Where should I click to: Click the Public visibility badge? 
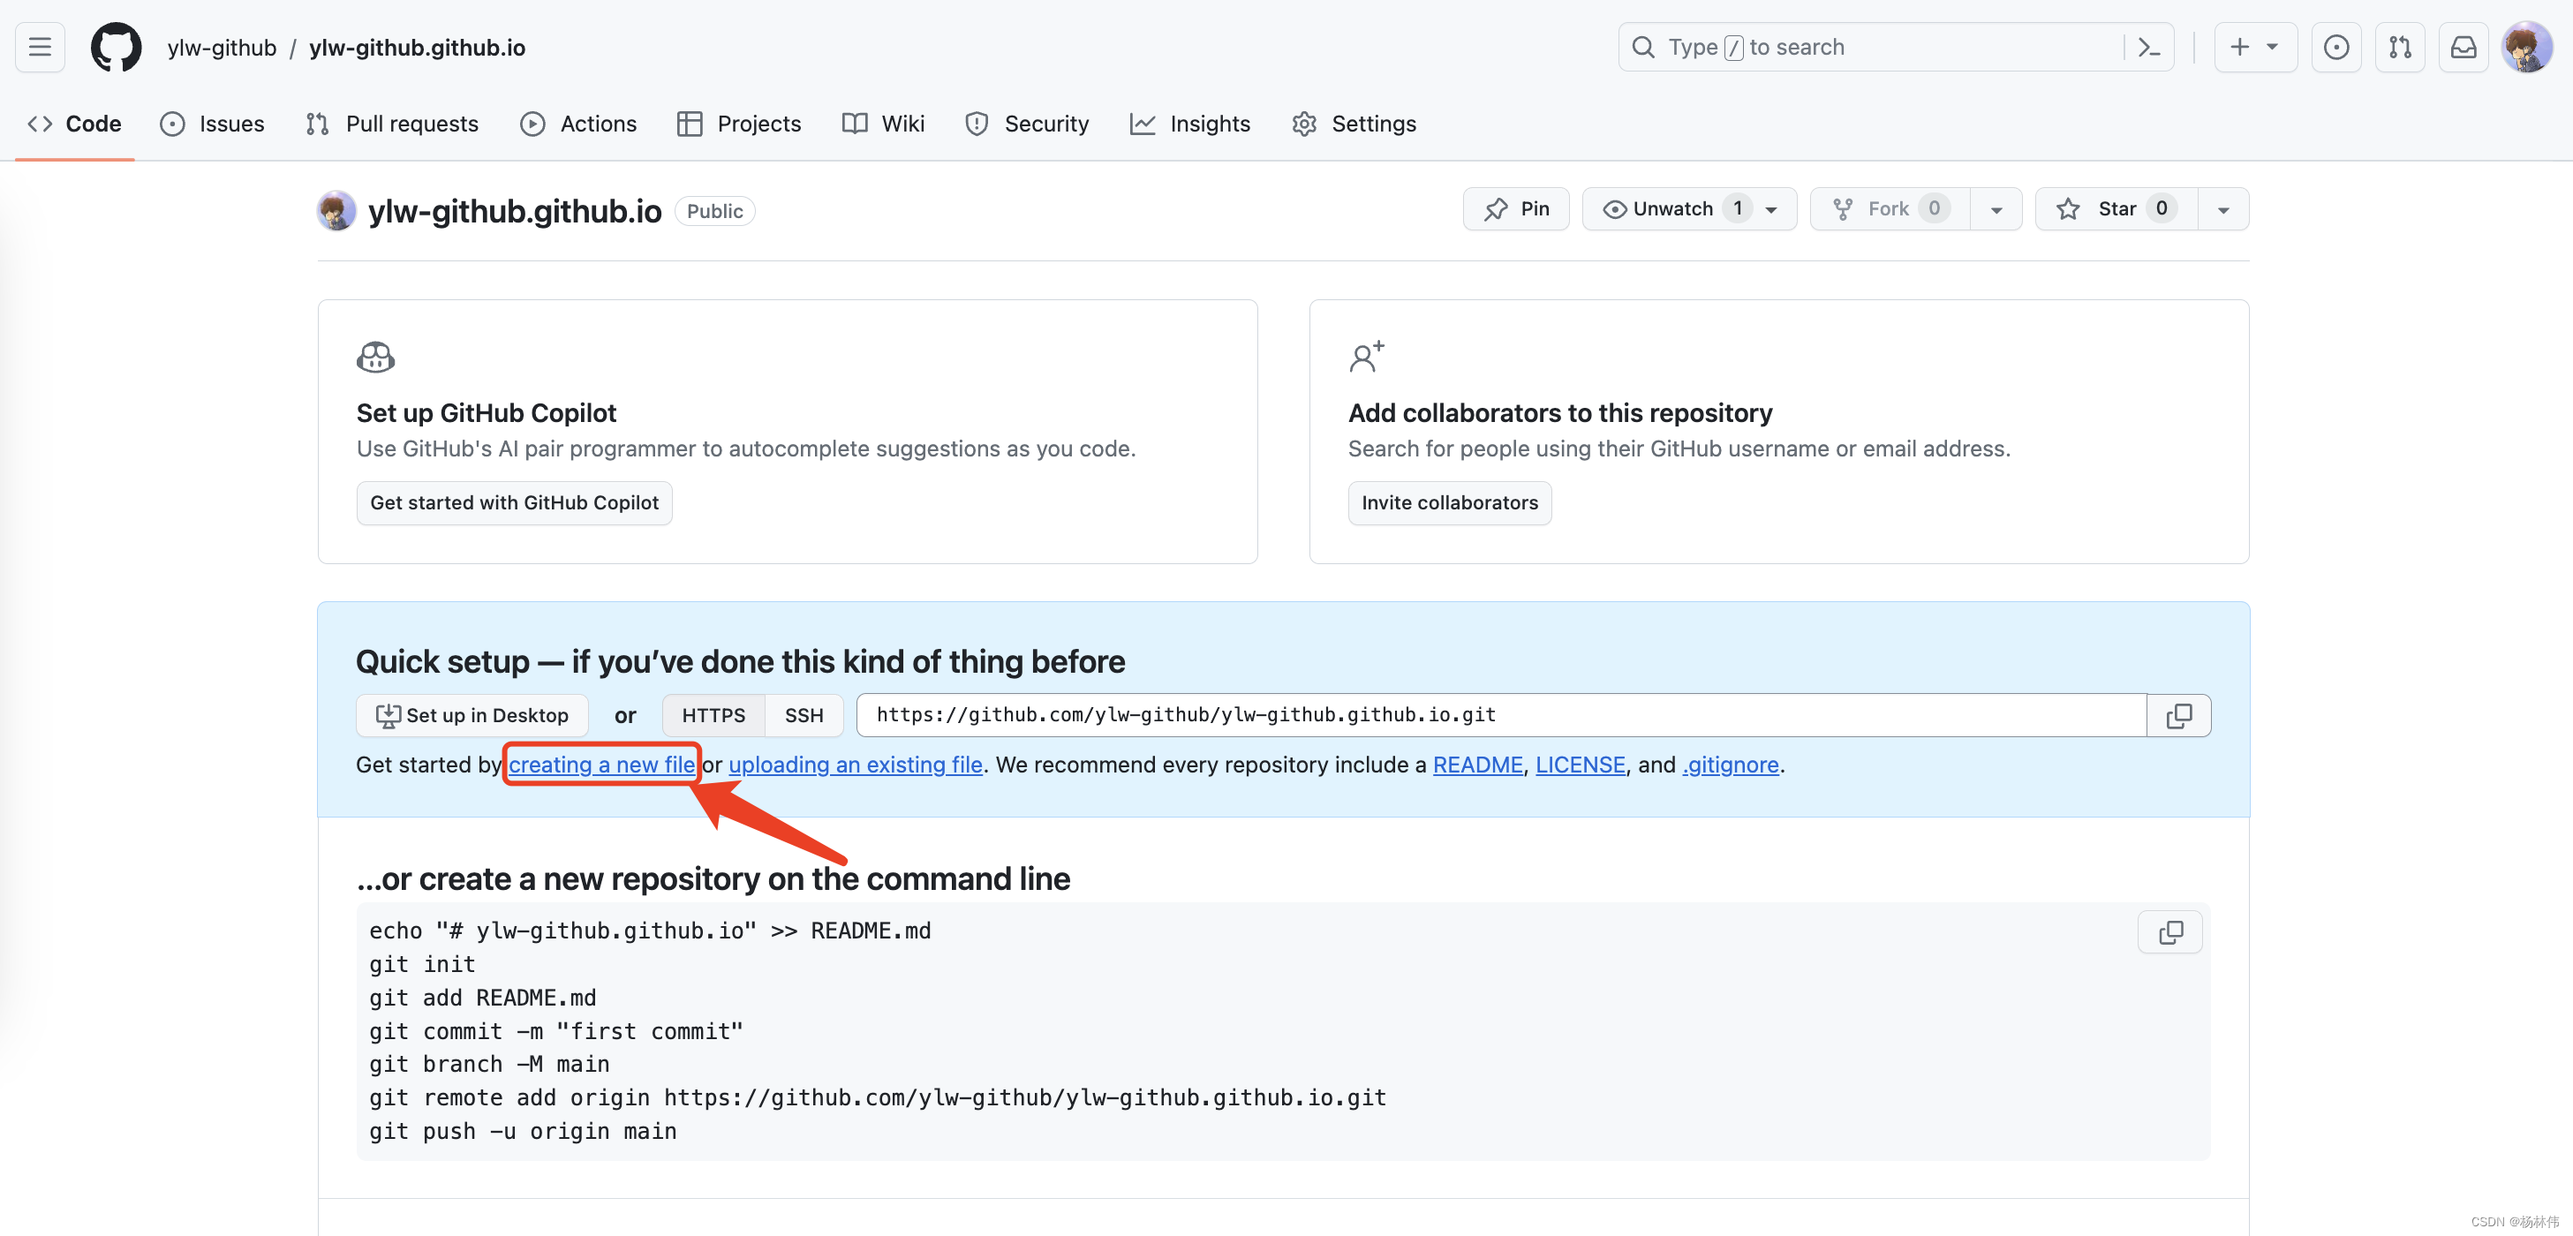pyautogui.click(x=714, y=211)
